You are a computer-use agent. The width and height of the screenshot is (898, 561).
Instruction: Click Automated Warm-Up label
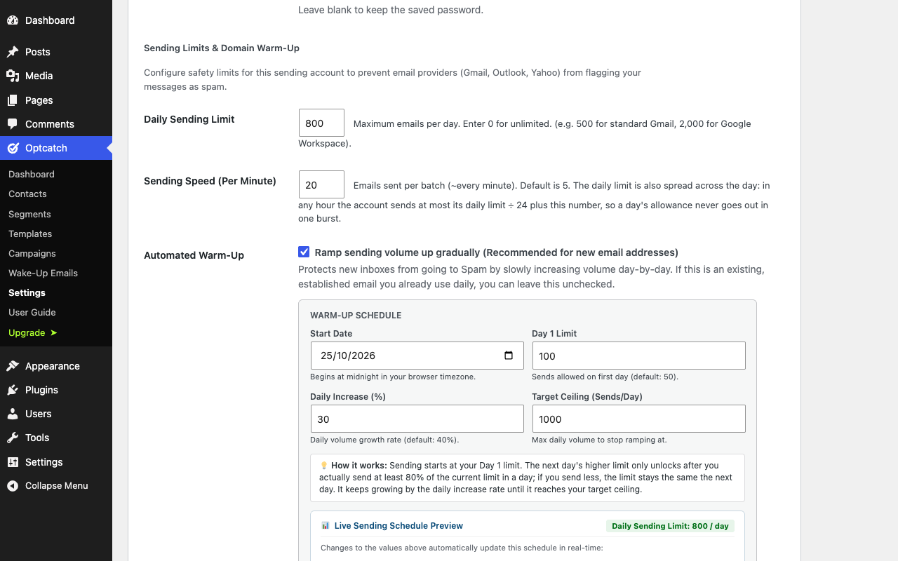point(194,255)
